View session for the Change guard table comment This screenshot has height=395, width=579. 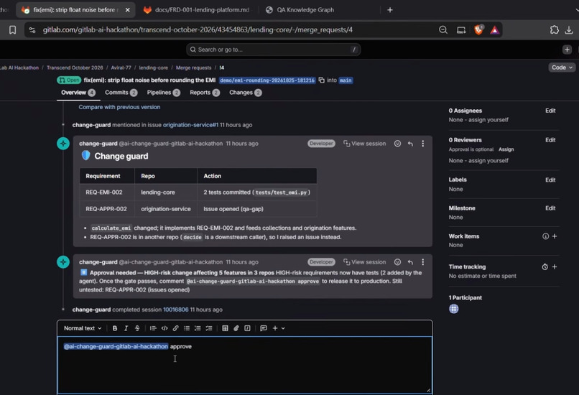point(364,144)
